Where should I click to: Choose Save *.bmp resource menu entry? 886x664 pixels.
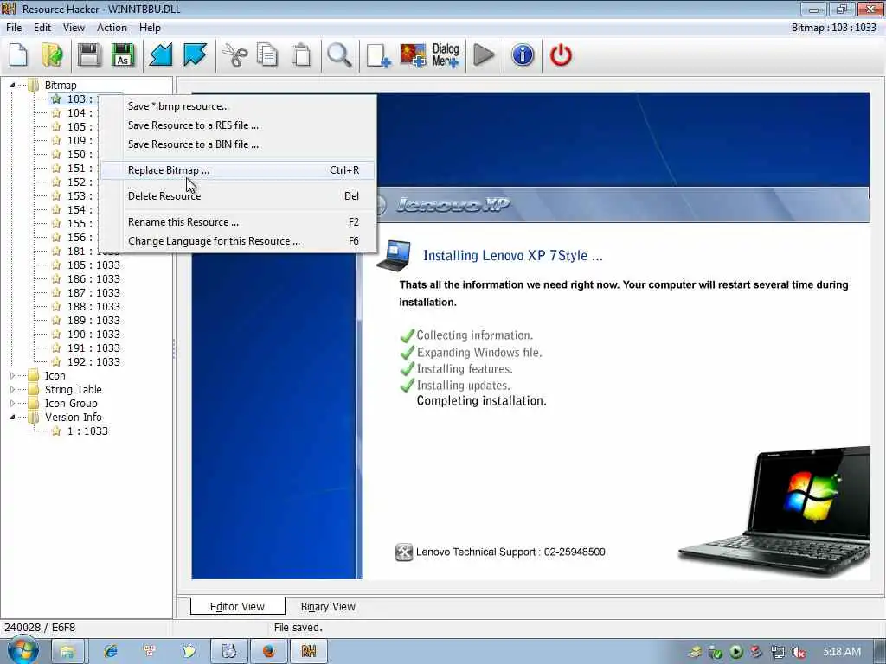pos(237,106)
